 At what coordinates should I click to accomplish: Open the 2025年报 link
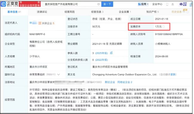pos(101,53)
